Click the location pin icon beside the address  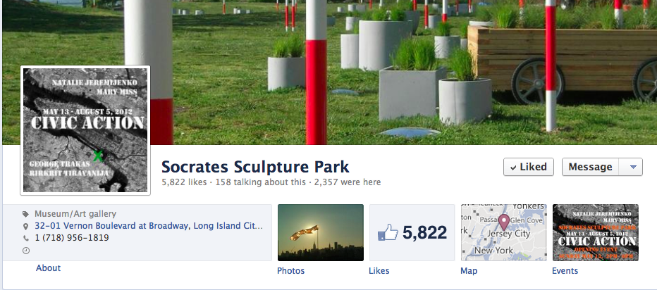click(26, 227)
